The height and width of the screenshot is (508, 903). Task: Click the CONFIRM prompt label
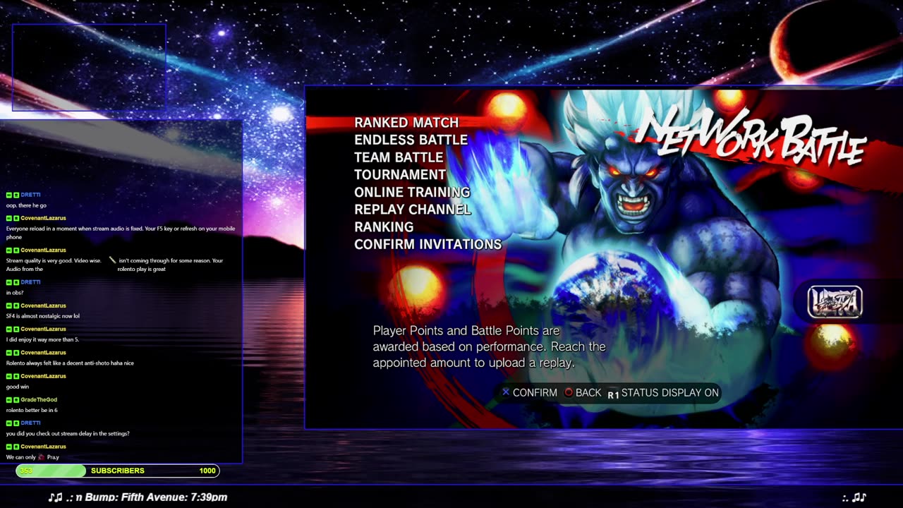point(535,393)
